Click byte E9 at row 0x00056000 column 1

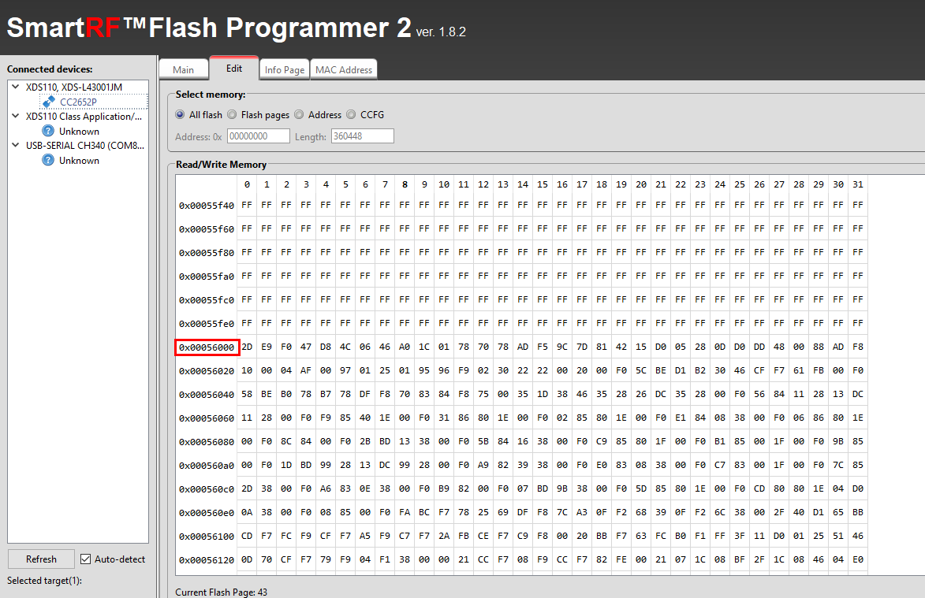click(x=267, y=347)
